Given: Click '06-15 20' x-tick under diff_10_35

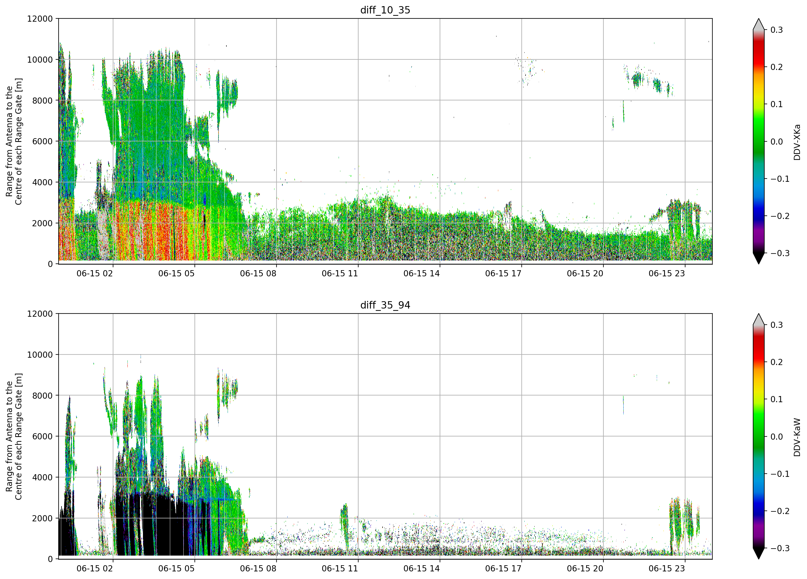Looking at the screenshot, I should coord(585,273).
